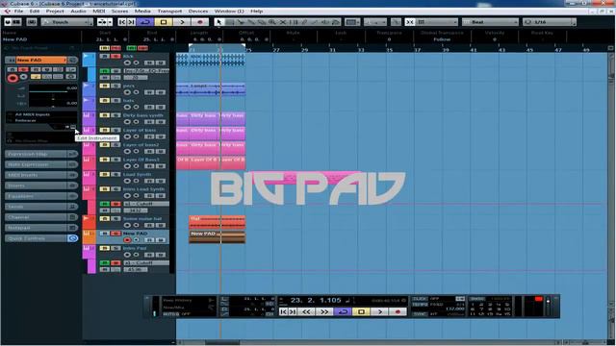Click top toolbar Go to next marker button
The image size is (616, 346).
pyautogui.click(x=131, y=22)
